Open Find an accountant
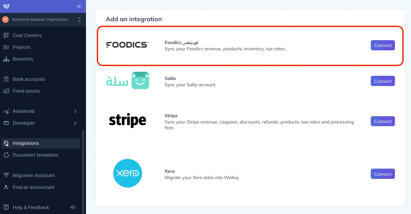The width and height of the screenshot is (411, 214). click(33, 187)
